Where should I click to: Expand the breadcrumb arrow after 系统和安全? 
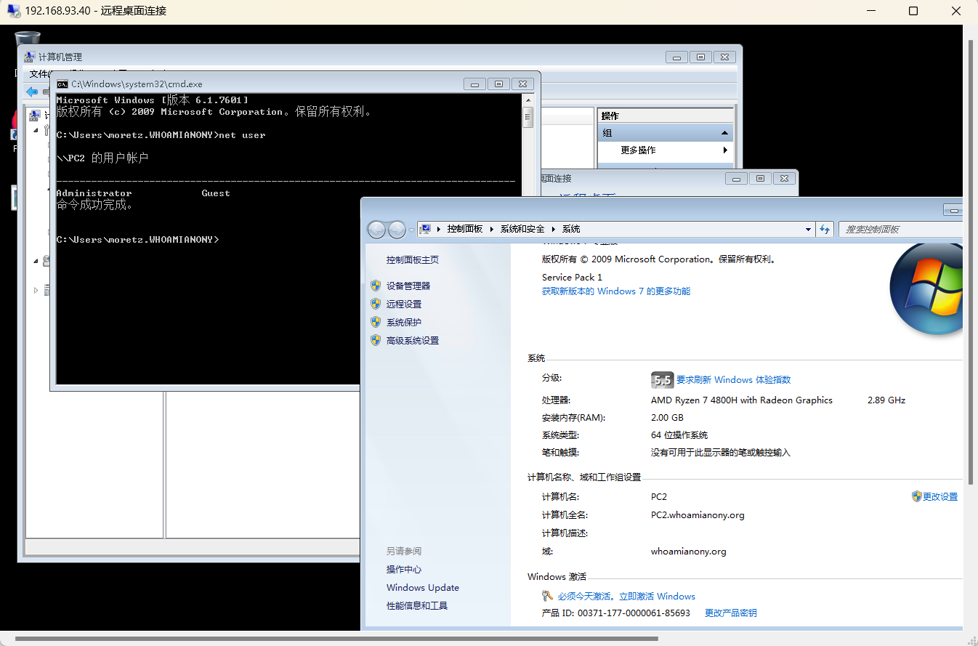coord(554,229)
